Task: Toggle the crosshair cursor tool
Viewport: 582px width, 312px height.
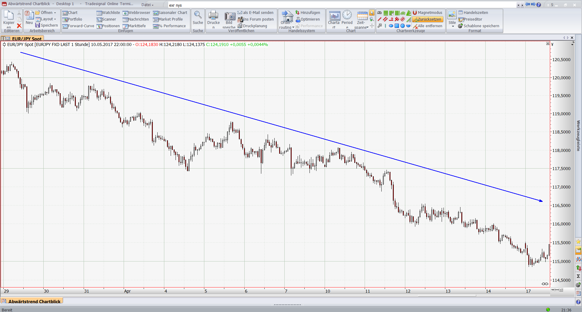Action: point(372,26)
